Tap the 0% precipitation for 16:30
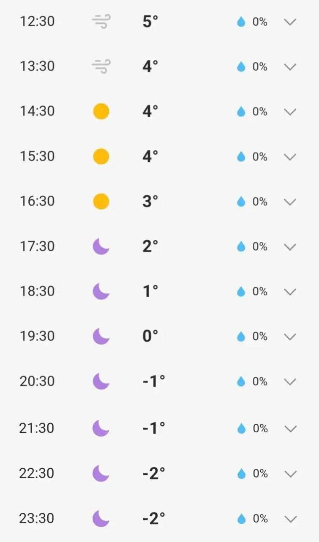The width and height of the screenshot is (319, 542). [x=260, y=202]
